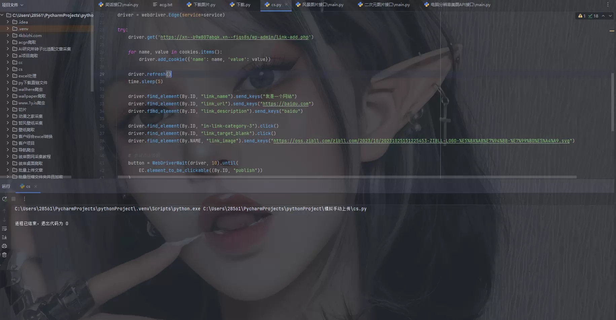Open the baidu.com URL link in code

tap(285, 104)
